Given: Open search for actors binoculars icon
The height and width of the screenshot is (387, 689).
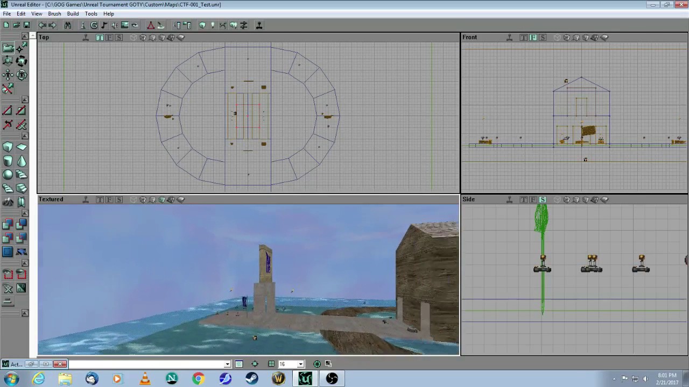Looking at the screenshot, I should [68, 25].
